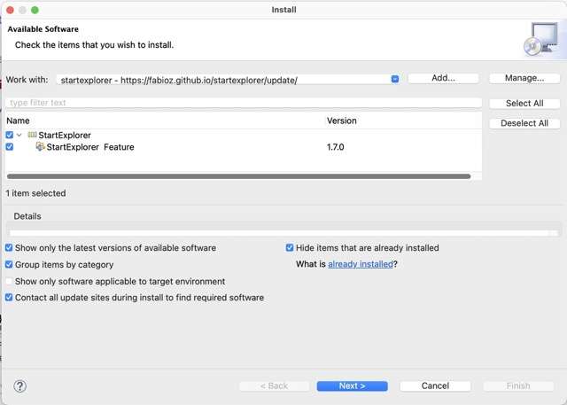Toggle Contact all update sites checkbox
The width and height of the screenshot is (567, 405).
click(x=9, y=297)
